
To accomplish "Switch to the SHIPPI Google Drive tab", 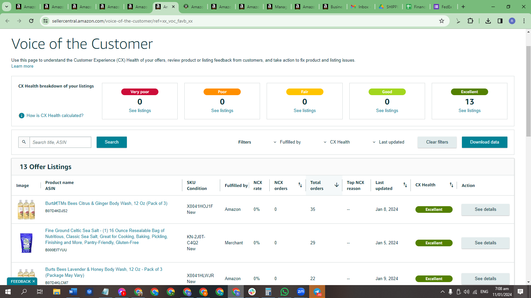I will [389, 7].
